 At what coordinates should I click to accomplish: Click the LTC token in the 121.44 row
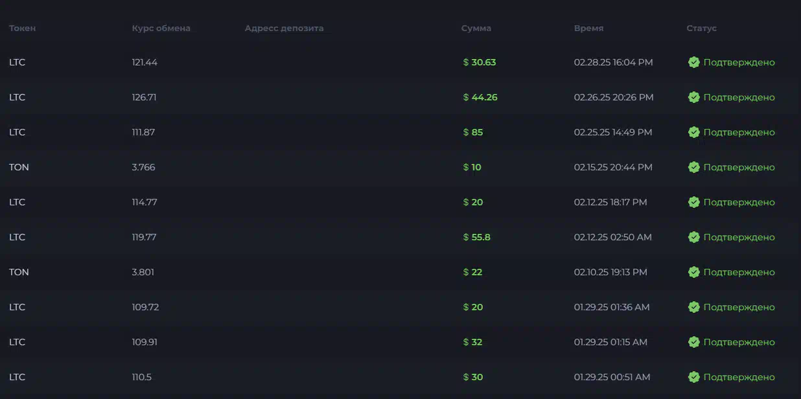[17, 62]
